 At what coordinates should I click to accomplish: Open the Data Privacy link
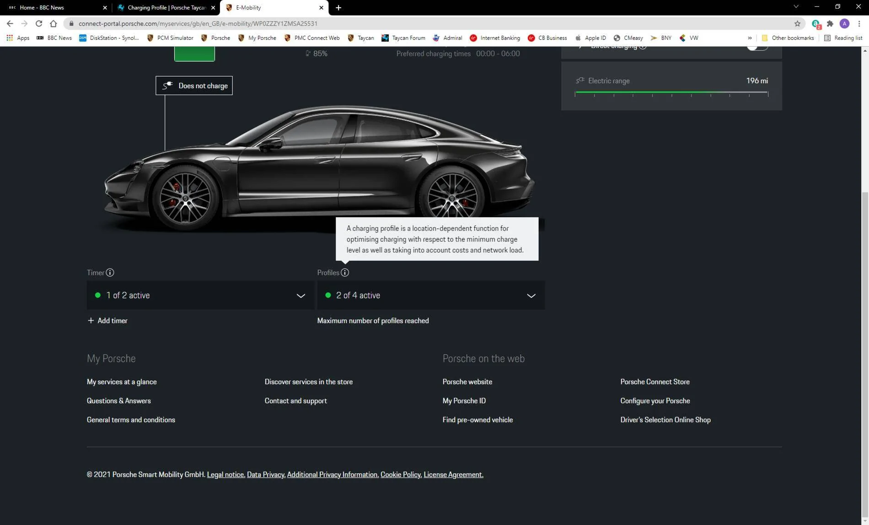point(266,475)
